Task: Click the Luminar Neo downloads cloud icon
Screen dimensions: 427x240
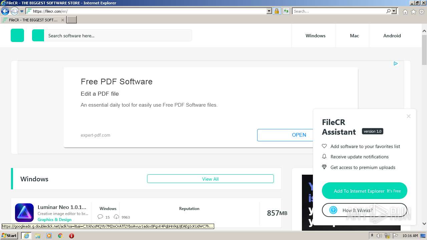Action: click(116, 217)
